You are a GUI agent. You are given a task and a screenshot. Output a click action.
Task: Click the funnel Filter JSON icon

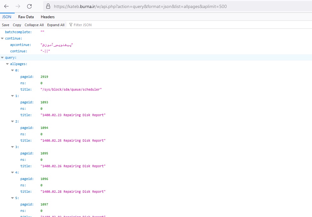pyautogui.click(x=71, y=25)
